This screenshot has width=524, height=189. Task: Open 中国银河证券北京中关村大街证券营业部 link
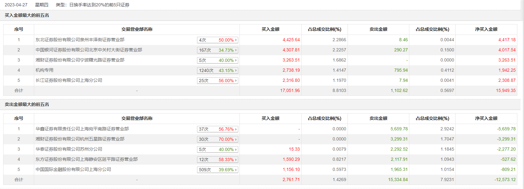(x=89, y=50)
